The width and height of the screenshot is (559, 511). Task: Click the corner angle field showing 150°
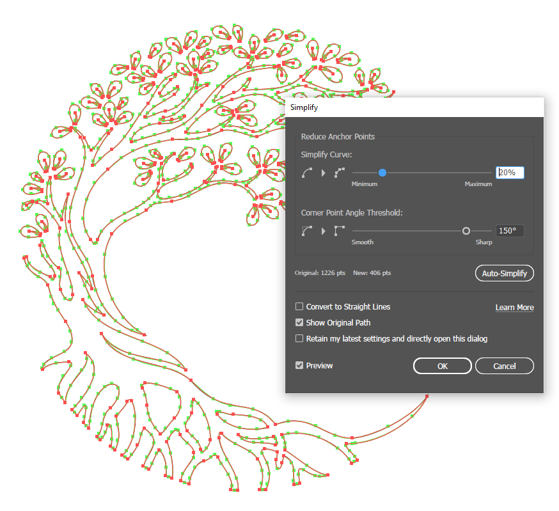(510, 231)
